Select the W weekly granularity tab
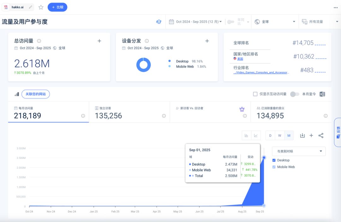Image resolution: width=341 pixels, height=222 pixels. coord(279,136)
